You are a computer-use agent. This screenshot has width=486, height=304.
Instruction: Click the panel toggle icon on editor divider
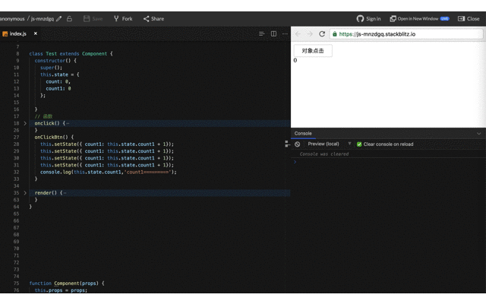(x=287, y=144)
